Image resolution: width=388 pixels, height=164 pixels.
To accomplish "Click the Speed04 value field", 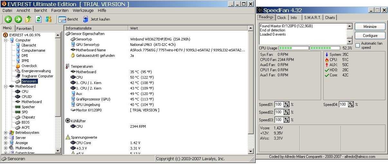I will coord(343,104).
